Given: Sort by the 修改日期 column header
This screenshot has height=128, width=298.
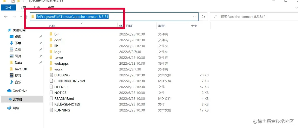Looking at the screenshot, I should (x=126, y=26).
